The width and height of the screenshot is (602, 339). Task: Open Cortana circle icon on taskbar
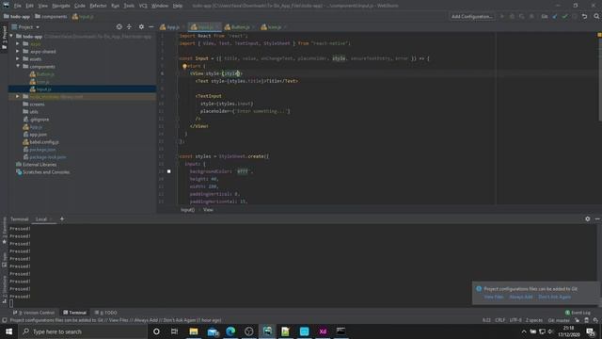pos(156,331)
